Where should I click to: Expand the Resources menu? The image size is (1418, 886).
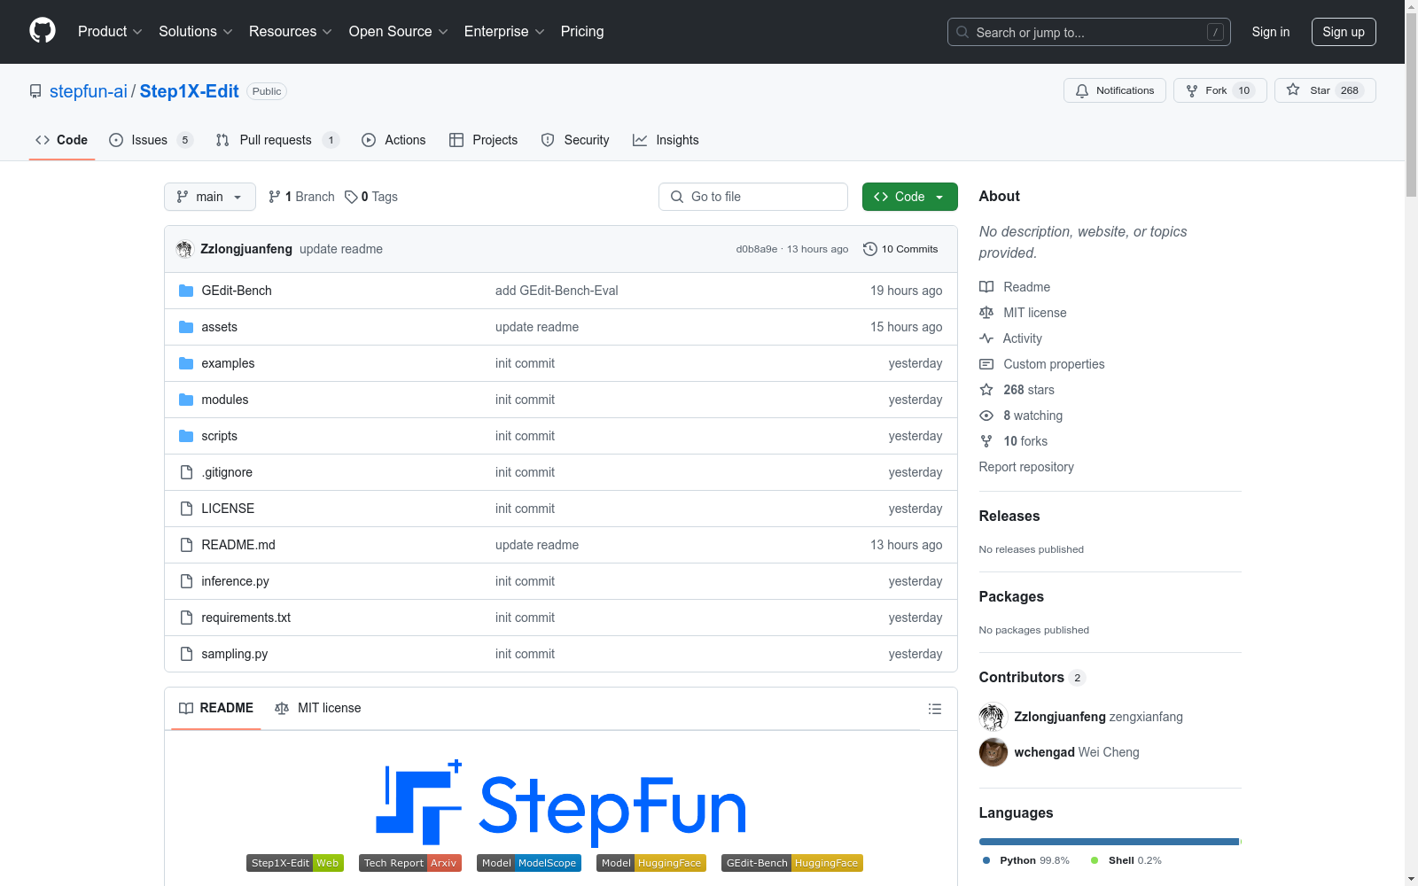[291, 31]
